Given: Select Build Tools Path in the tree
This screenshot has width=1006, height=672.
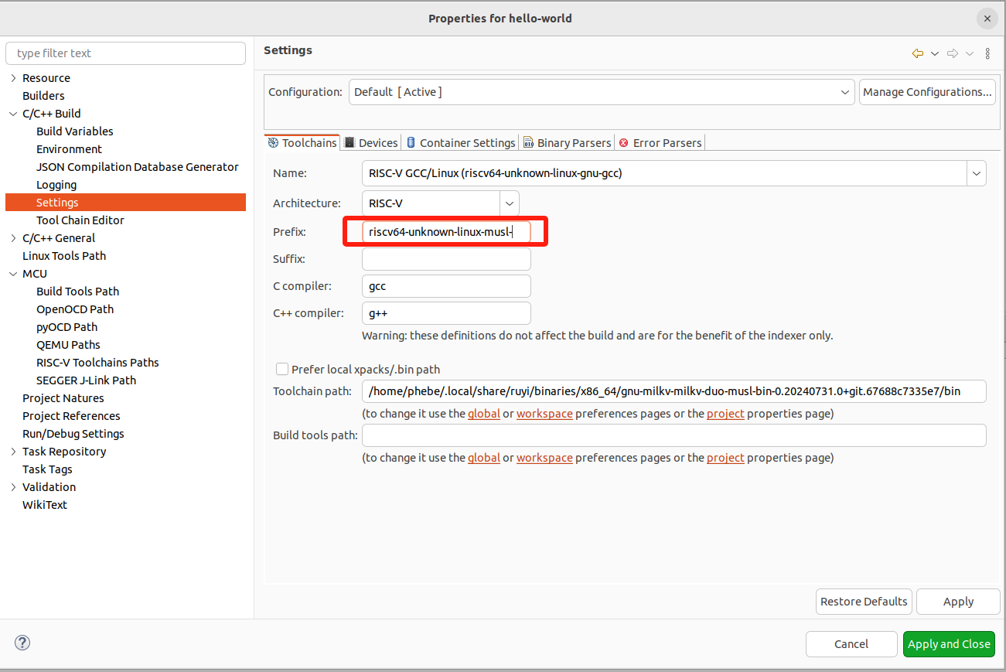Looking at the screenshot, I should (78, 292).
